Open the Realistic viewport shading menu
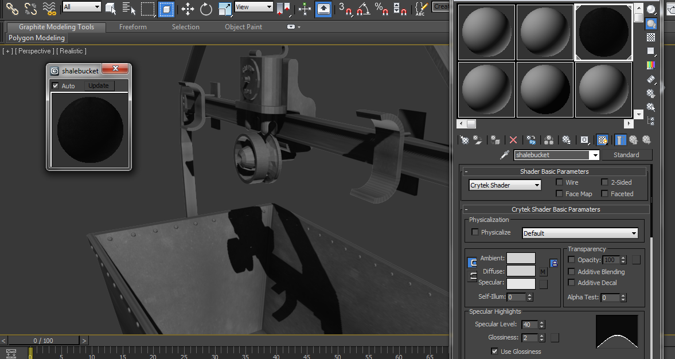 (72, 51)
